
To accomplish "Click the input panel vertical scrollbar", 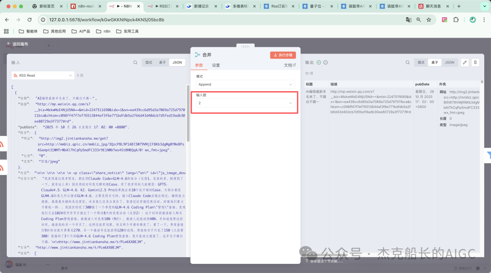I will click(188, 113).
